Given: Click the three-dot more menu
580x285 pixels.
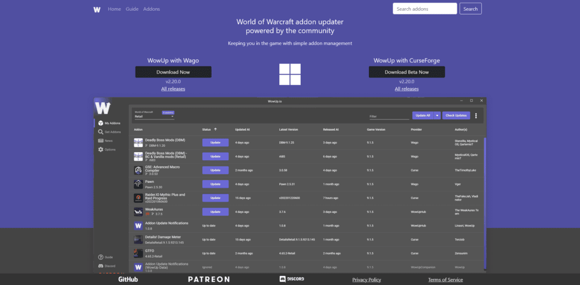Looking at the screenshot, I should (476, 116).
